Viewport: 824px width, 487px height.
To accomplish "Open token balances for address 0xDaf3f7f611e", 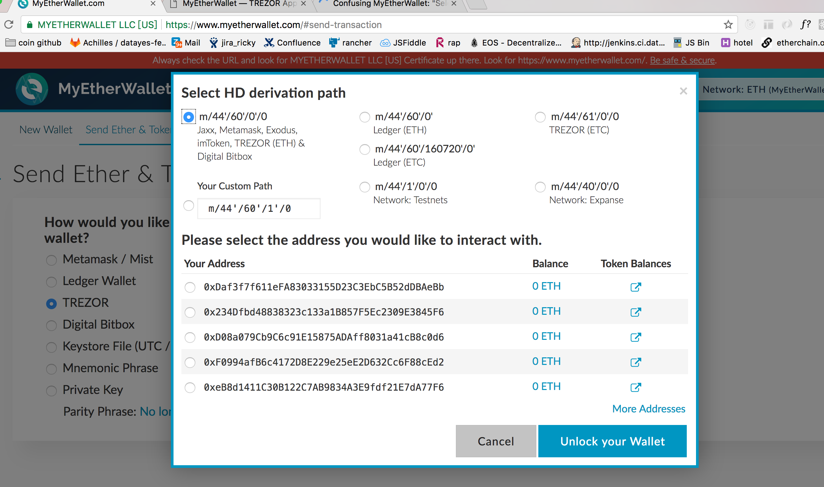I will [635, 287].
